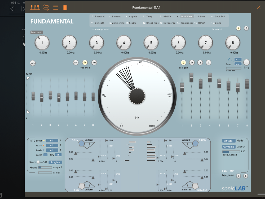Open the piano keyboard view icon

click(35, 7)
